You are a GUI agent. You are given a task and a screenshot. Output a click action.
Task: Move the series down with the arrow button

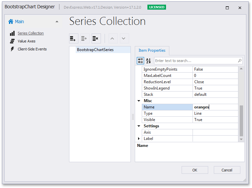[125, 38]
